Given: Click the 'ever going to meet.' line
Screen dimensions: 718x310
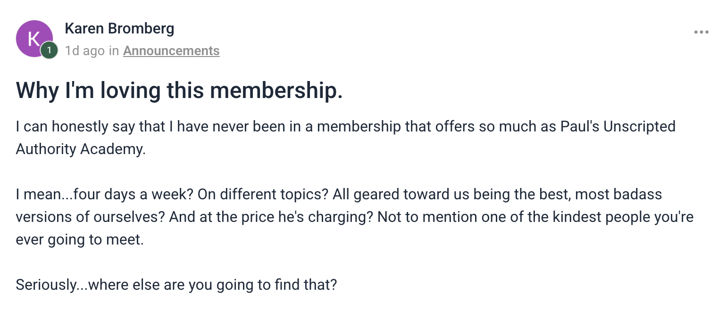Looking at the screenshot, I should [79, 239].
